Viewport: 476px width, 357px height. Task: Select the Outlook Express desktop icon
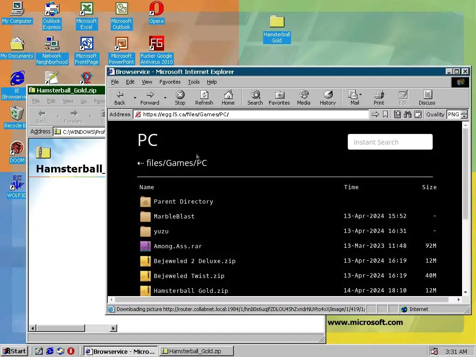tap(52, 16)
